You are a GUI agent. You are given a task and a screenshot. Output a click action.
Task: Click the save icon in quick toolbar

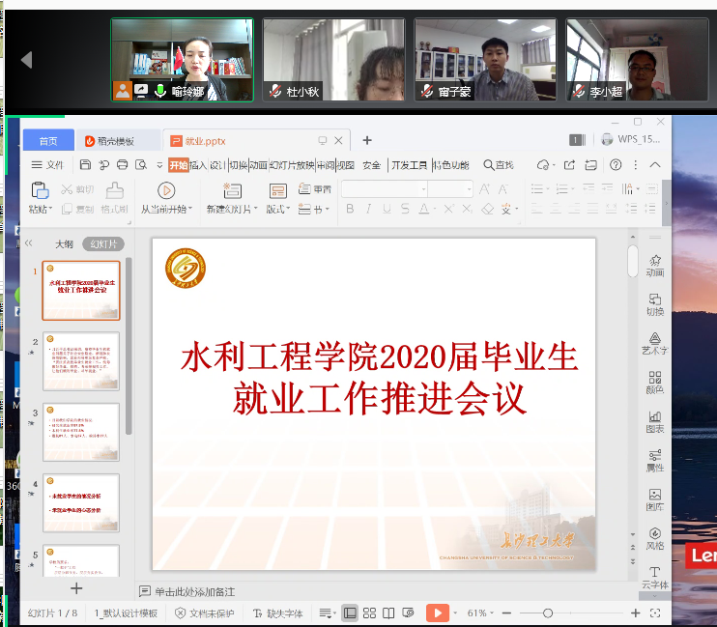pyautogui.click(x=86, y=165)
